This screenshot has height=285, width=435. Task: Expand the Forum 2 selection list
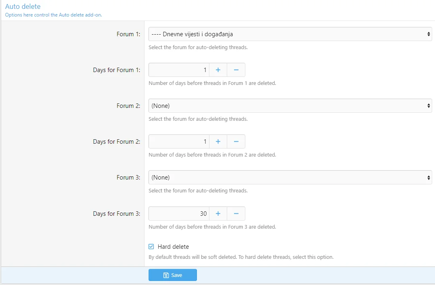(290, 106)
